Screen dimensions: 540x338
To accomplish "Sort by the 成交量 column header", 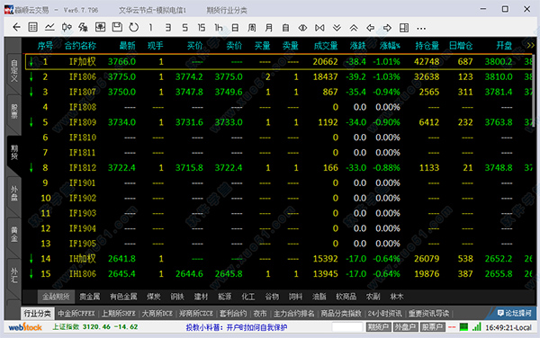I will point(326,45).
